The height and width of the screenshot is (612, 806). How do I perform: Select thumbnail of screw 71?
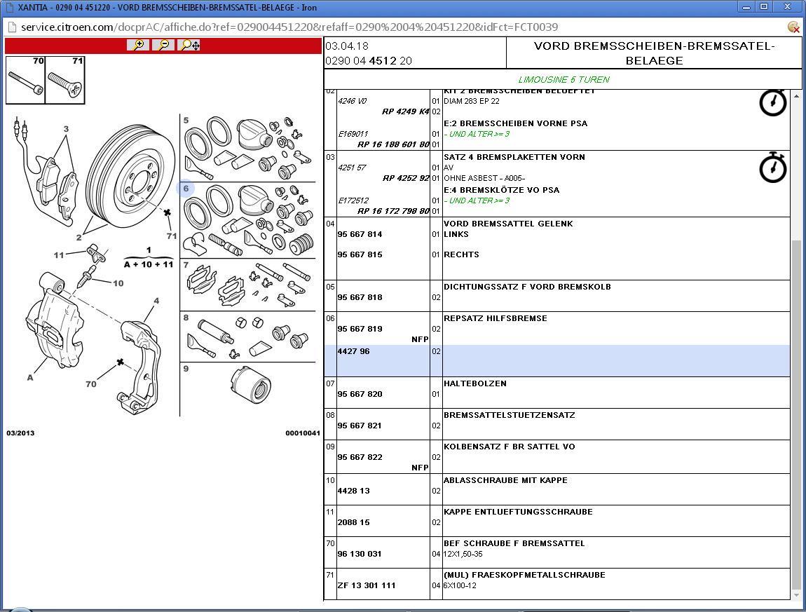click(x=65, y=80)
